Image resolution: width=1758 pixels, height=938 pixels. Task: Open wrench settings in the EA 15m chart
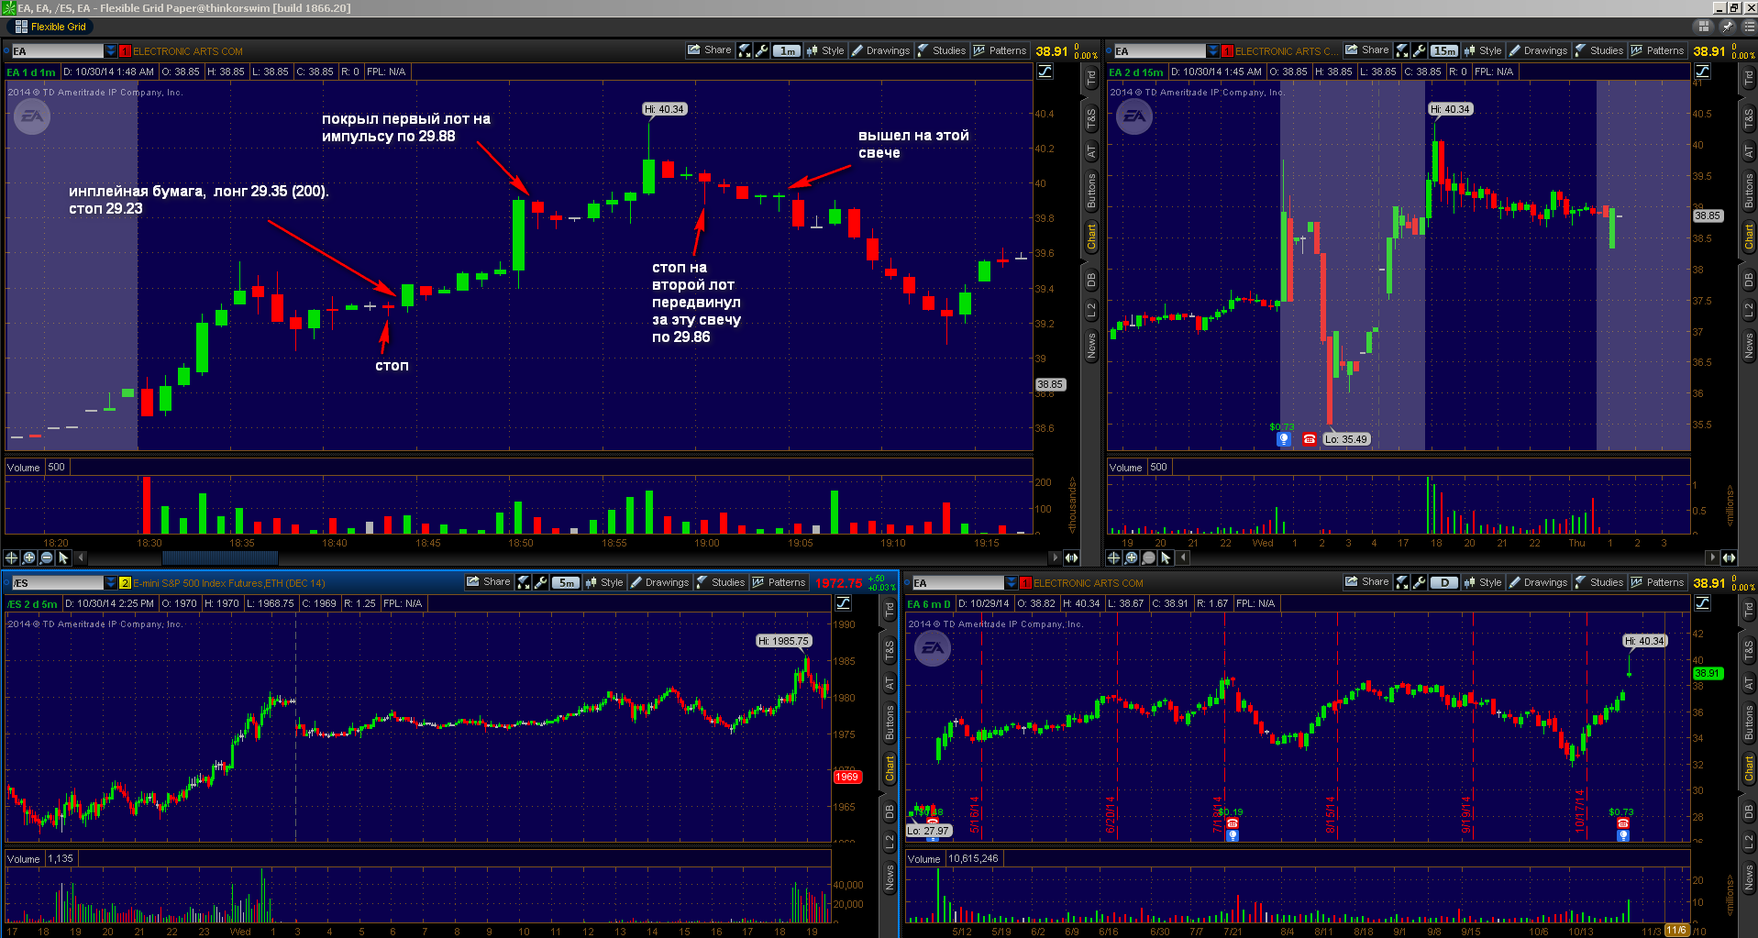[x=1419, y=50]
